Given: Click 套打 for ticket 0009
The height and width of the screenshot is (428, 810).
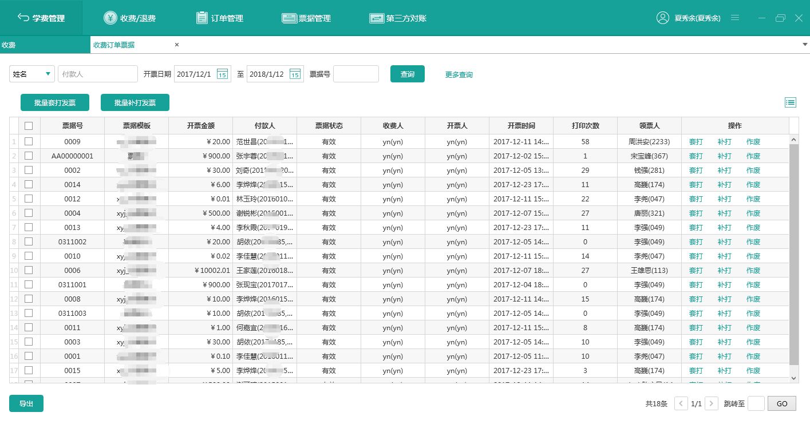Looking at the screenshot, I should click(x=696, y=141).
